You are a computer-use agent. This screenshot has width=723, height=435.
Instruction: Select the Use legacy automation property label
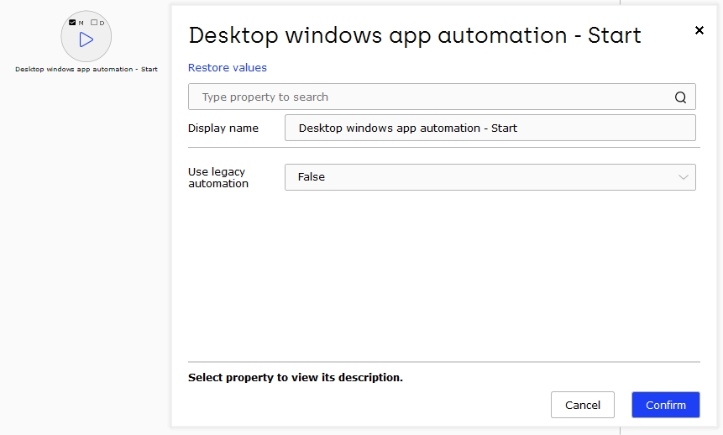point(218,177)
